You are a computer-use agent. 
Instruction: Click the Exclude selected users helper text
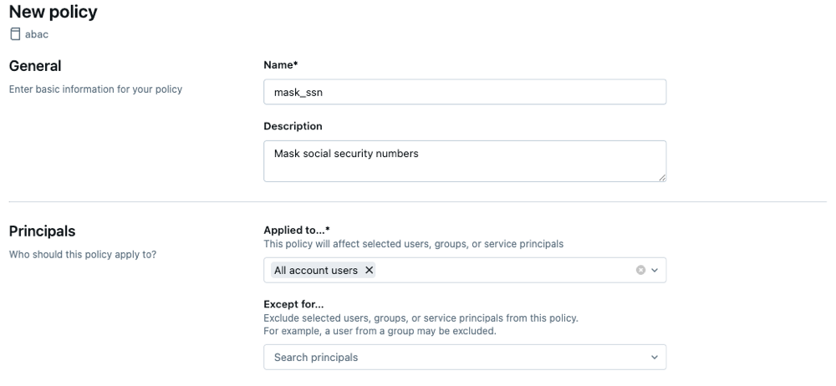[421, 318]
